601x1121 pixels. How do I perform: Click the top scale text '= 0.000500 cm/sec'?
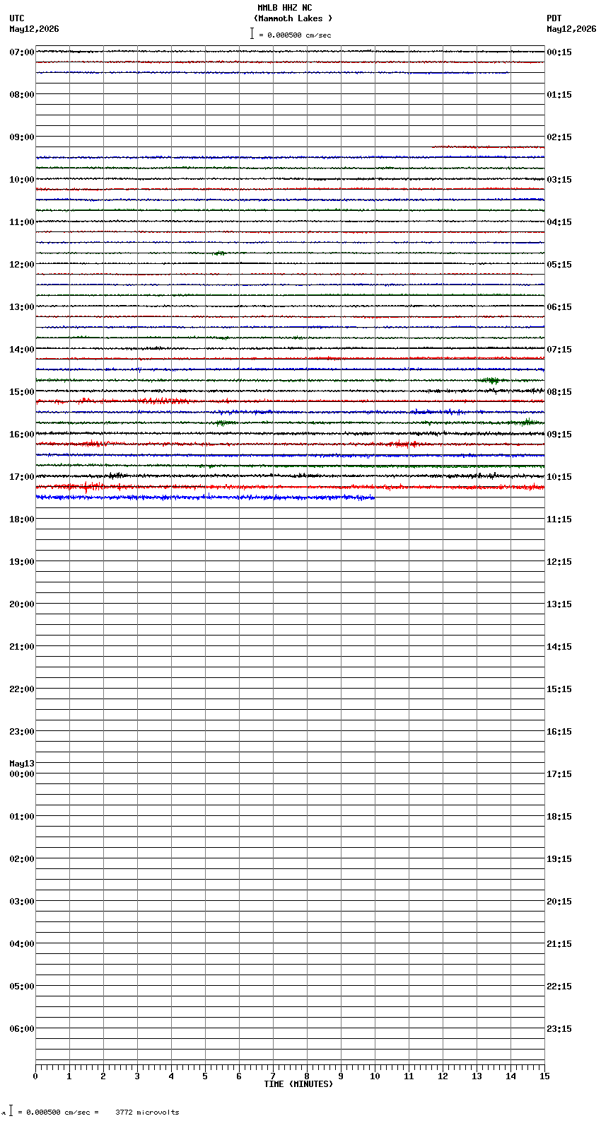(295, 35)
